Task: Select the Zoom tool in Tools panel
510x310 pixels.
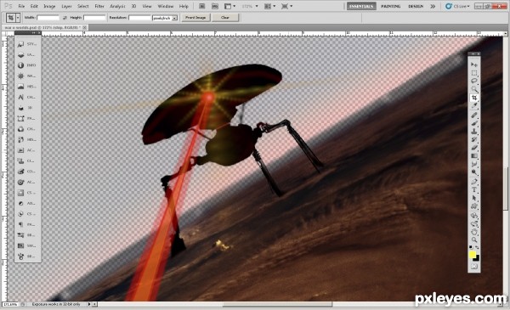Action: (x=474, y=240)
